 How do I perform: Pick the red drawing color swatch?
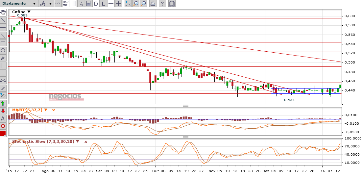(3, 133)
